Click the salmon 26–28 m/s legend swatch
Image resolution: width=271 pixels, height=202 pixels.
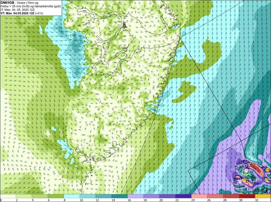215,196
